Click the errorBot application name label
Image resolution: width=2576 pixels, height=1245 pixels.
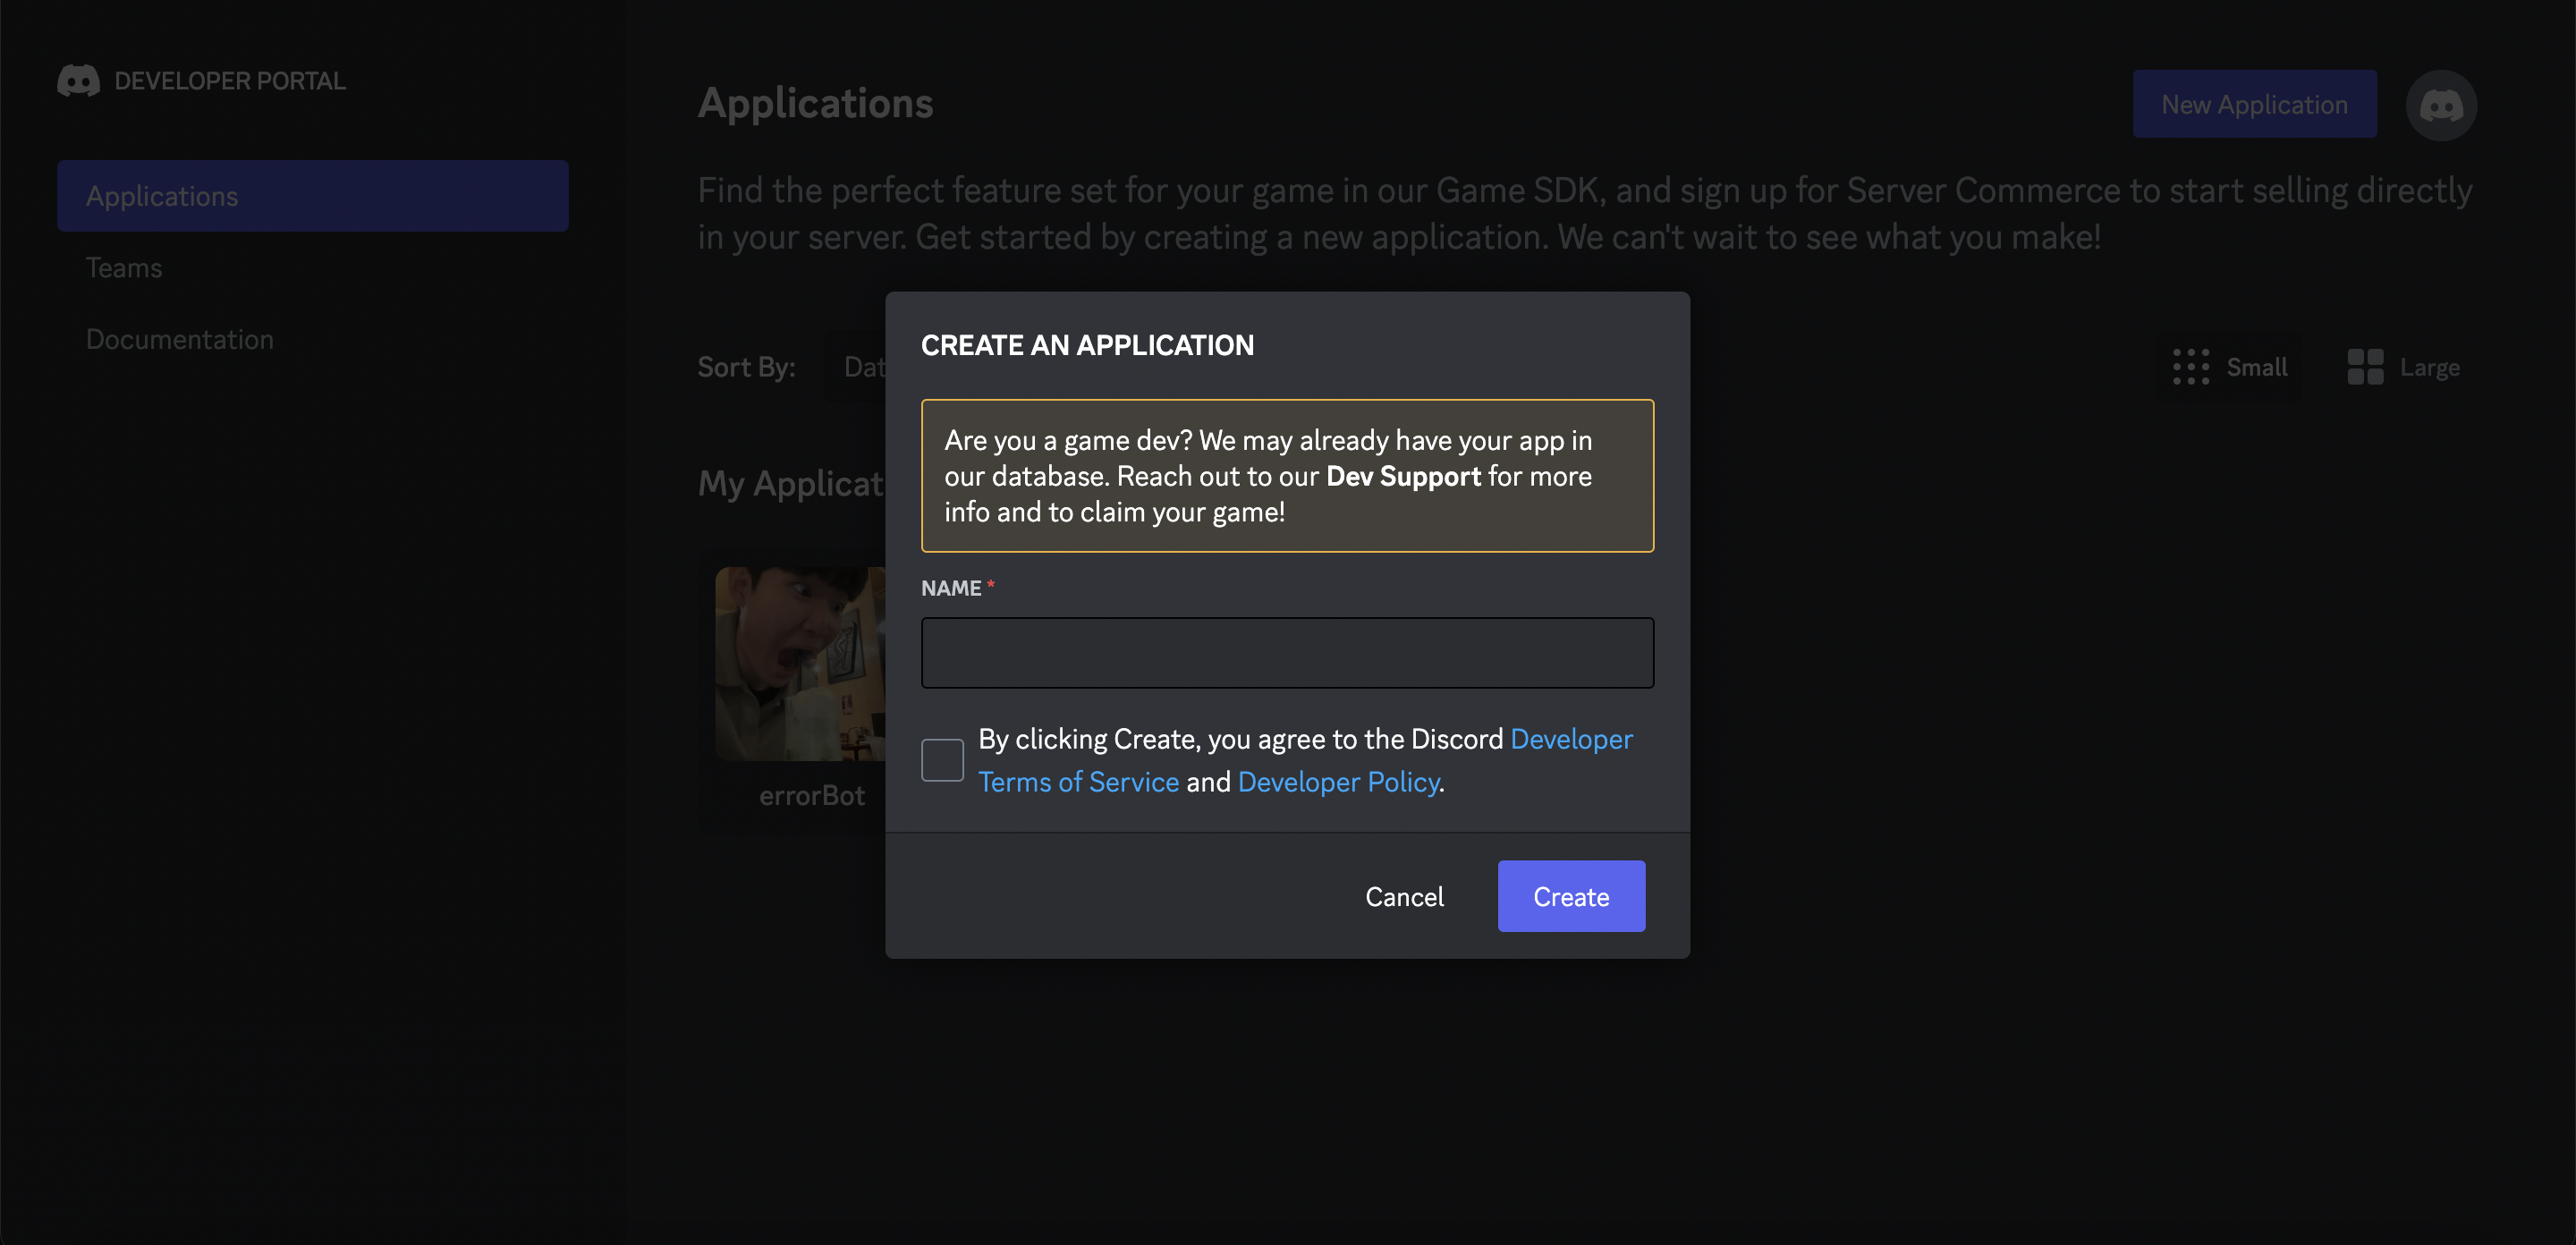pyautogui.click(x=811, y=796)
